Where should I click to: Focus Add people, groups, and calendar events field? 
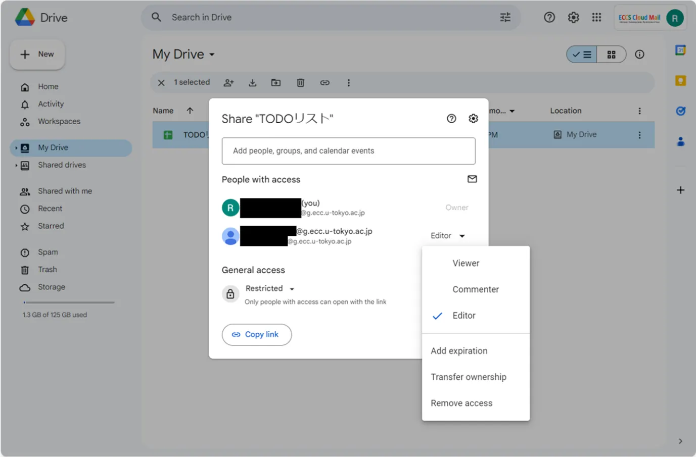(x=348, y=151)
